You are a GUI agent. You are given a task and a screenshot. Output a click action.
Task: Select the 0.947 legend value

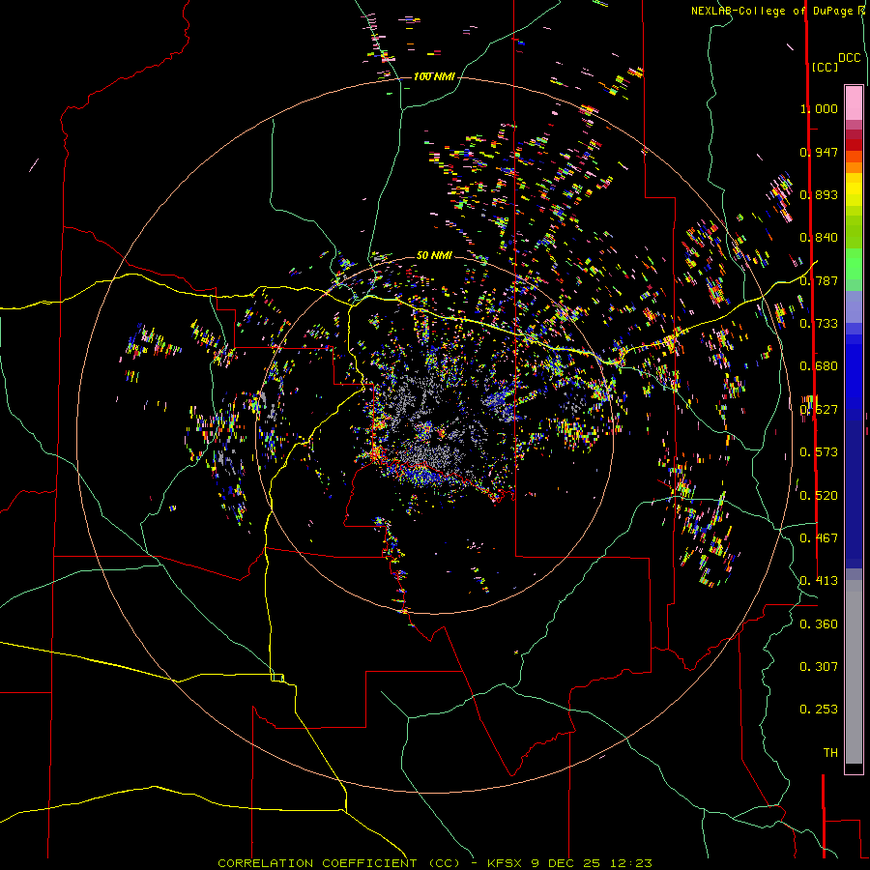coord(819,152)
